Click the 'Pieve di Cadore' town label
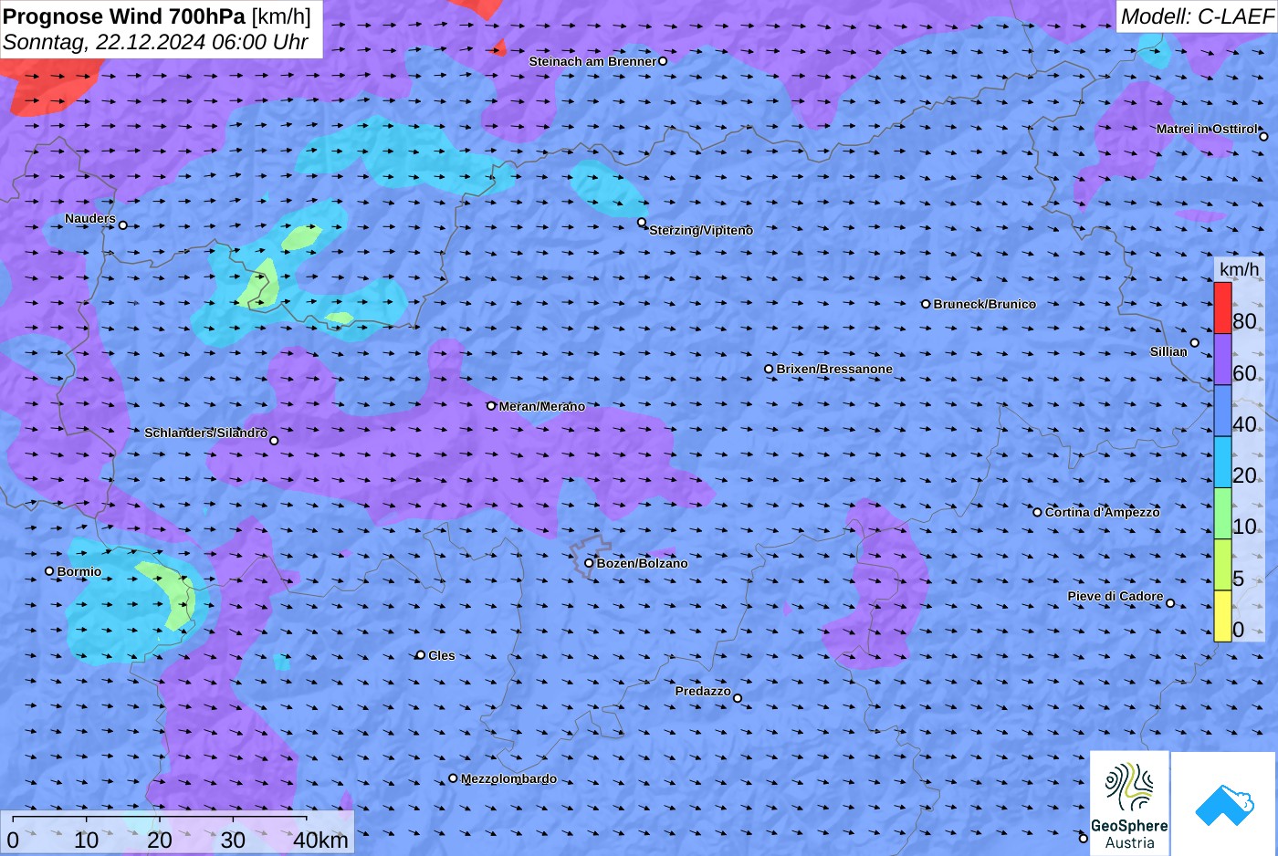Screen dimensions: 1278x856 pyautogui.click(x=1116, y=596)
